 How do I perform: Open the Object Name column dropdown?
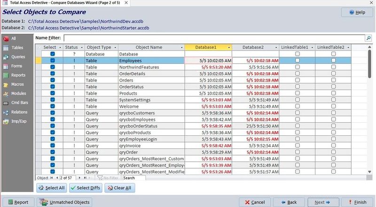tap(182, 47)
